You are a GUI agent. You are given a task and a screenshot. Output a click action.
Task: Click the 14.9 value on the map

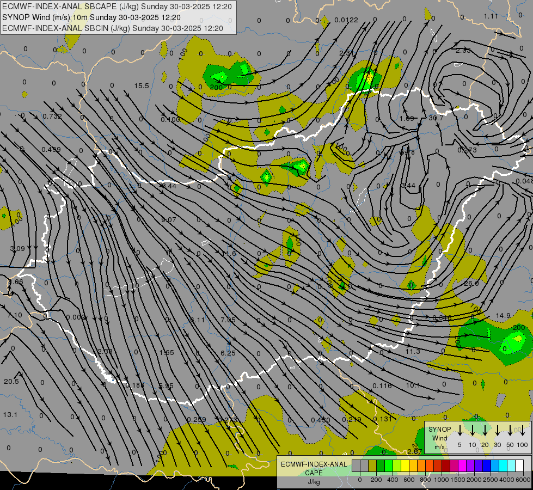coord(503,316)
